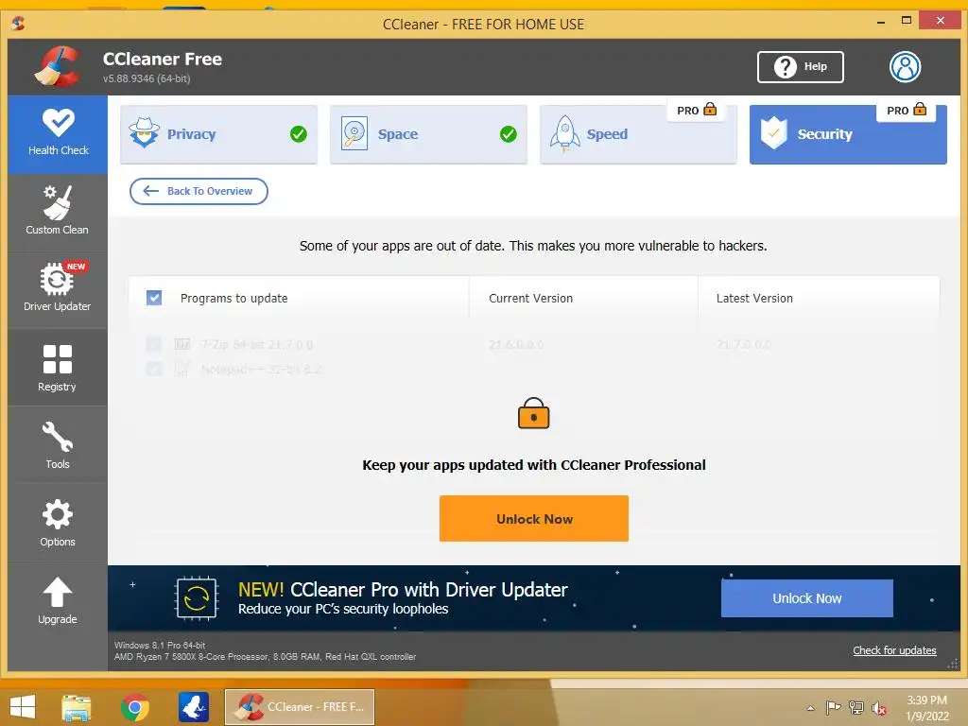Switch to the Privacy tab
This screenshot has height=726, width=968.
[218, 134]
